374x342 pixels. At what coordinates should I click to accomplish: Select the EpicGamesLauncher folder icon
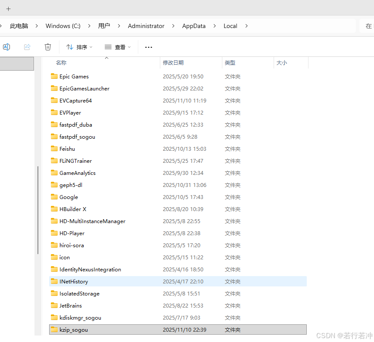pos(54,88)
